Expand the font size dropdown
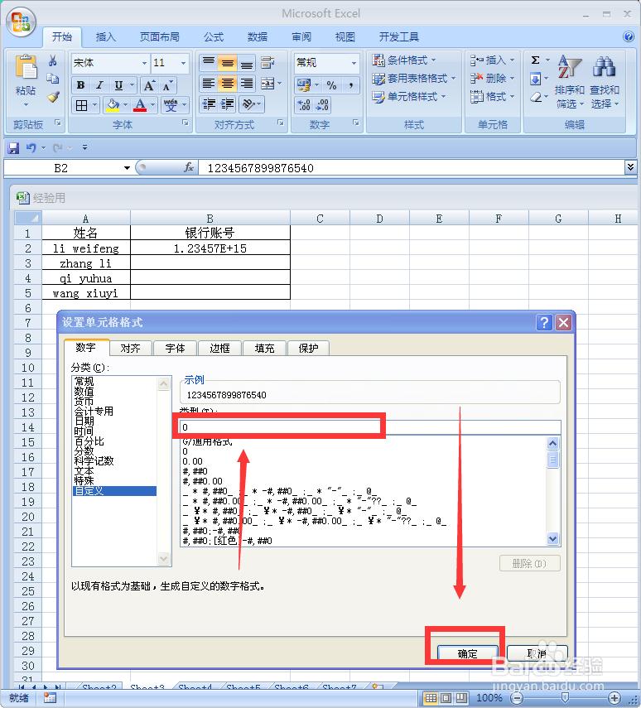 (x=183, y=63)
